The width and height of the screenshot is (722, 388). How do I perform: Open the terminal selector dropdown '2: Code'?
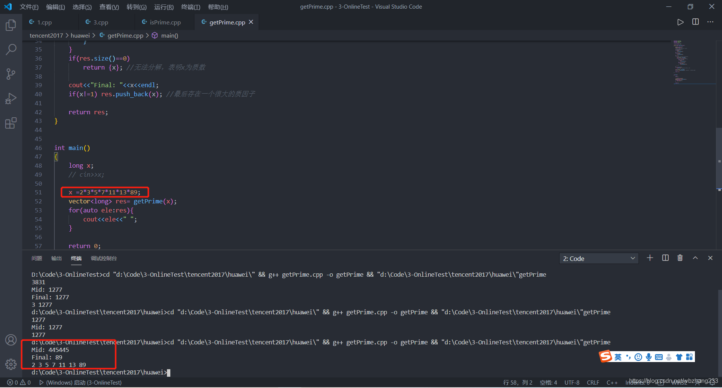tap(599, 258)
